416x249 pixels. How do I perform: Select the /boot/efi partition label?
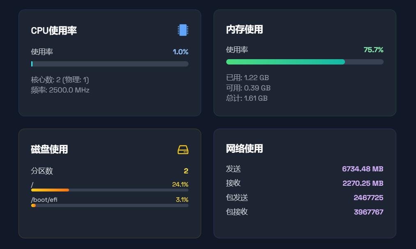click(x=41, y=200)
